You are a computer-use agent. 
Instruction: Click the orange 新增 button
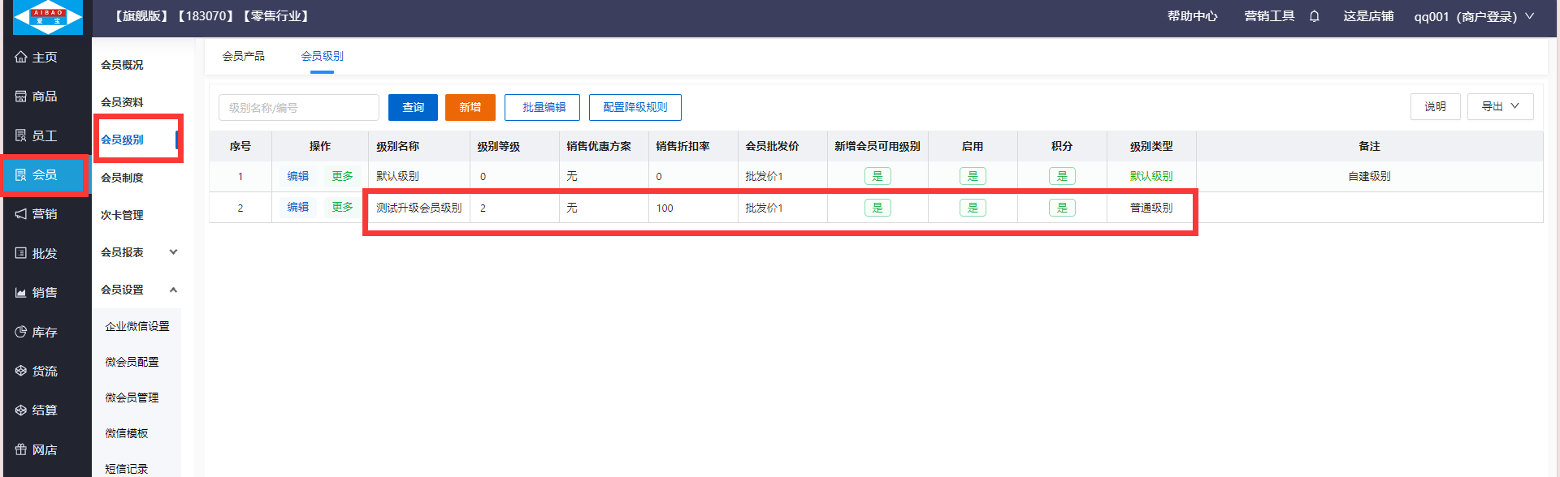click(x=470, y=107)
